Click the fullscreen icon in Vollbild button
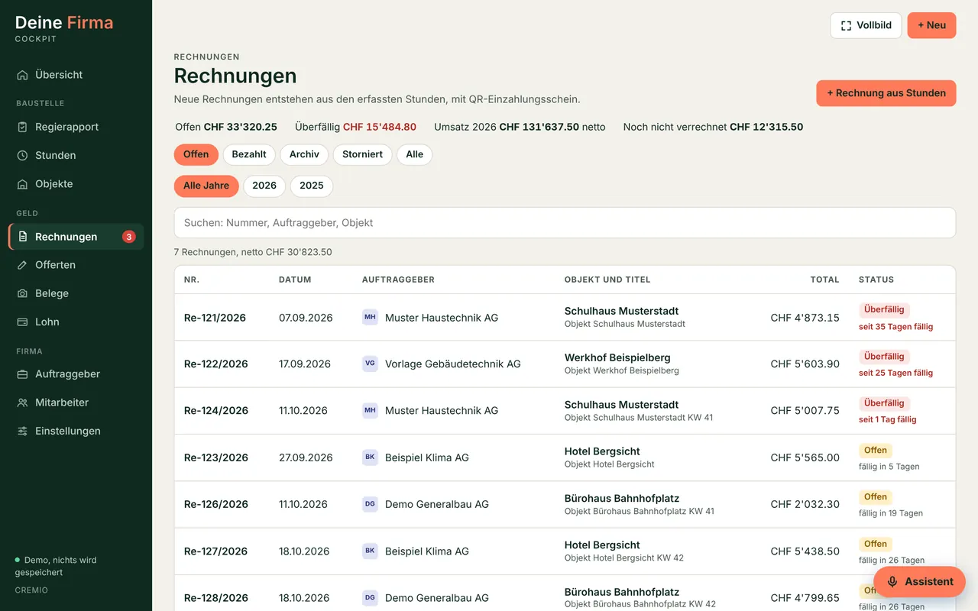The width and height of the screenshot is (978, 611). 846,25
